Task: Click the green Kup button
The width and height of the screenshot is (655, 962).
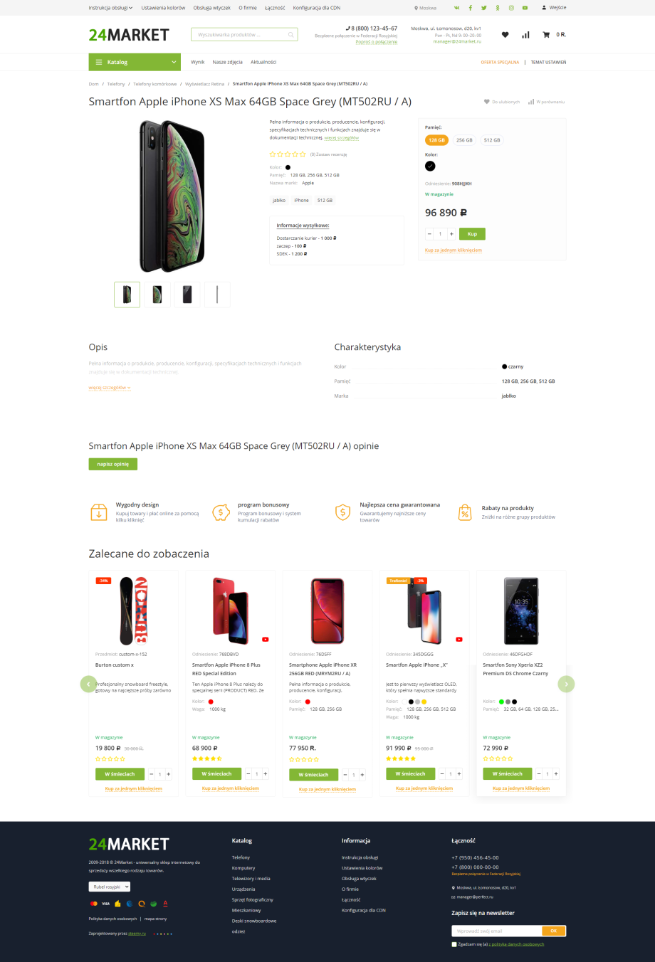Action: pyautogui.click(x=472, y=233)
